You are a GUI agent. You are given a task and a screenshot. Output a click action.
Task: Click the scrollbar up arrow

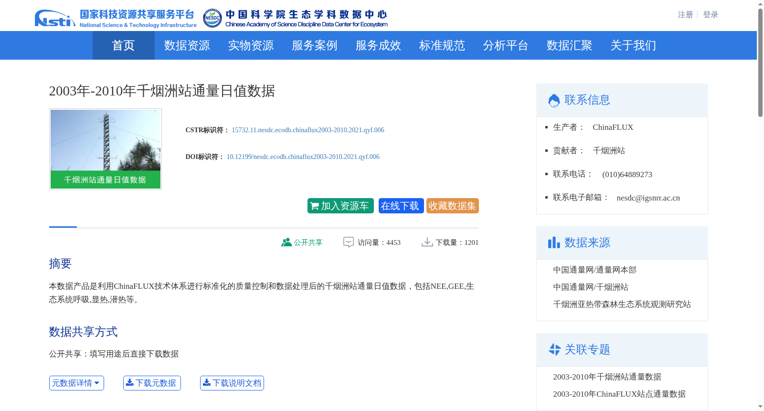(760, 4)
